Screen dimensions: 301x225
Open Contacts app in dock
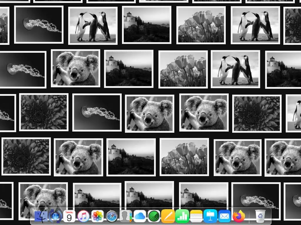126,217
